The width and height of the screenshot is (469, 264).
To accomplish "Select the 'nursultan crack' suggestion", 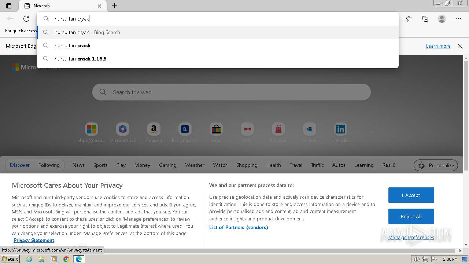I will click(x=218, y=45).
